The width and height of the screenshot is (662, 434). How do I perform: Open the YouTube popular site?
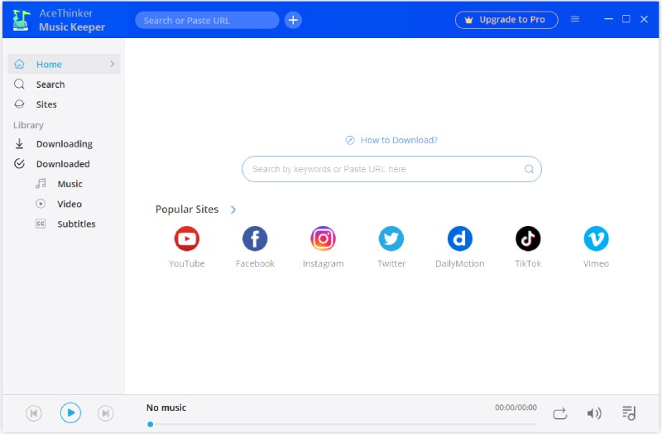click(187, 239)
